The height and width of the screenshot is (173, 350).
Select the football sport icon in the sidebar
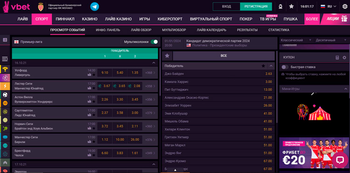[5, 95]
